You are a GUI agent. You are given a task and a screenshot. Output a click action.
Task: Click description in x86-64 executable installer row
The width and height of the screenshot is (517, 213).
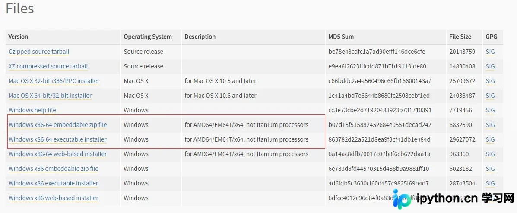[x=246, y=139]
